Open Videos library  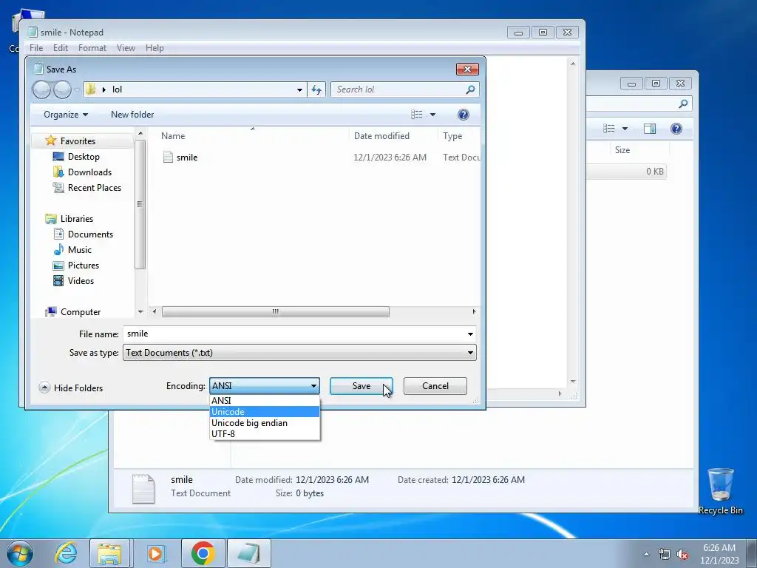tap(81, 280)
